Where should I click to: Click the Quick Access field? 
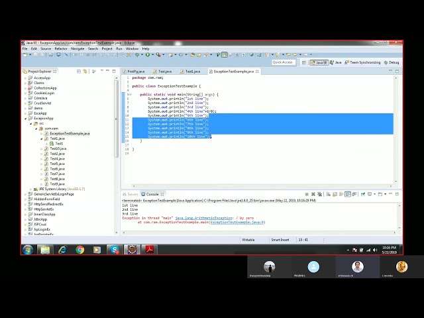pyautogui.click(x=283, y=62)
